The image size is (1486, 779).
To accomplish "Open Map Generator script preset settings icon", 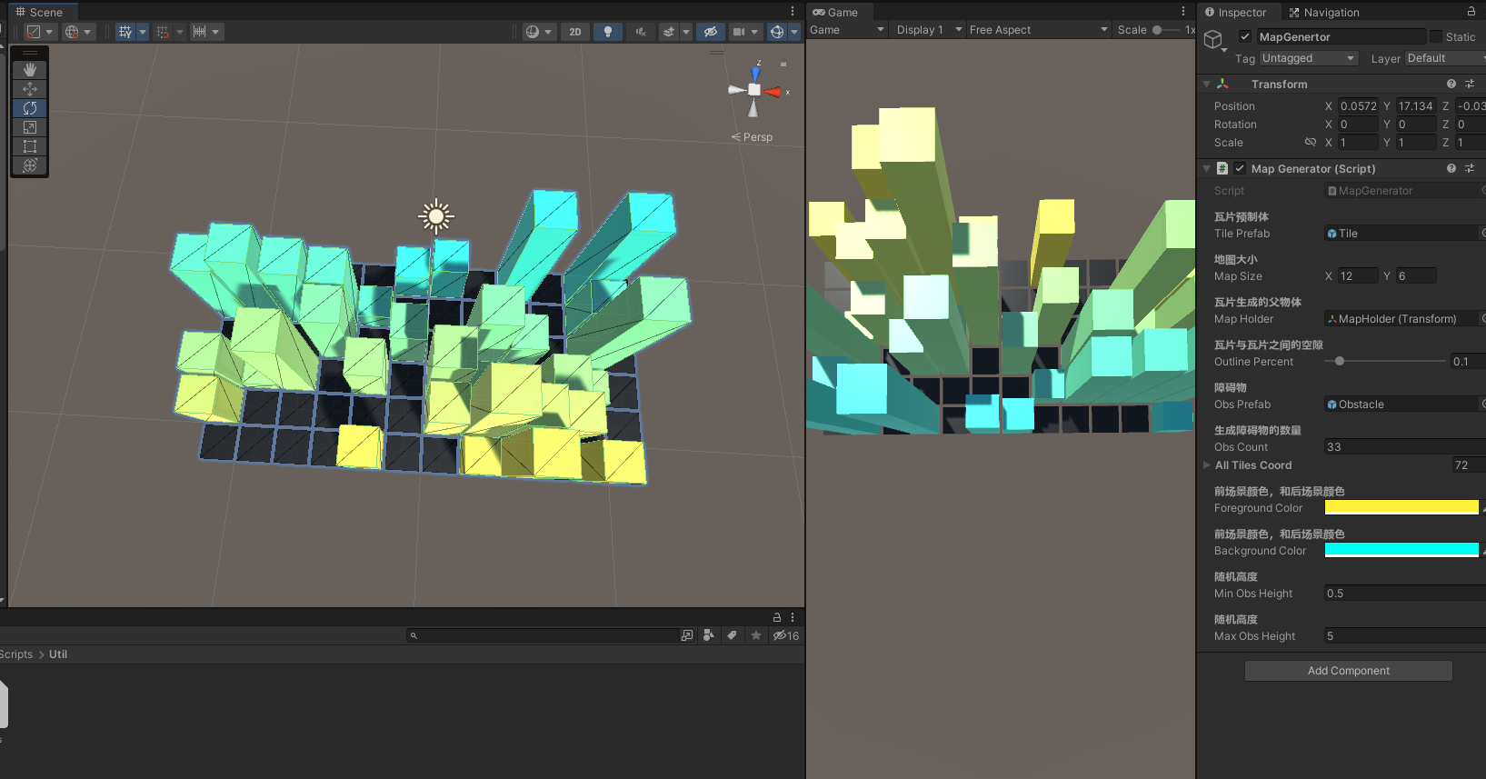I will [x=1470, y=168].
